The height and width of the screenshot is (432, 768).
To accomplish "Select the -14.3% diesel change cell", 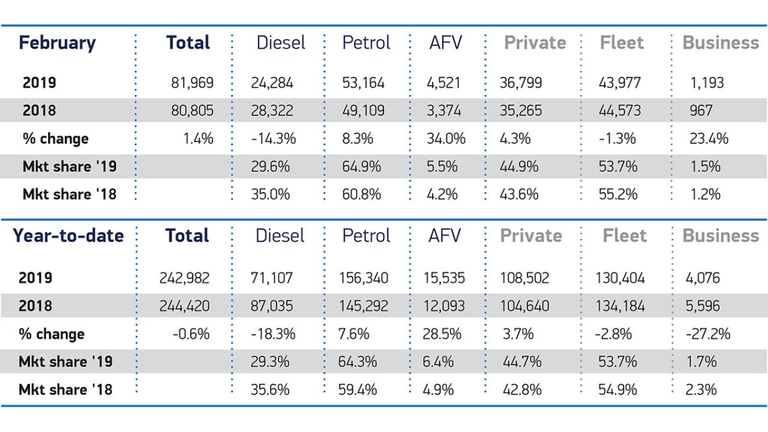I will [273, 139].
